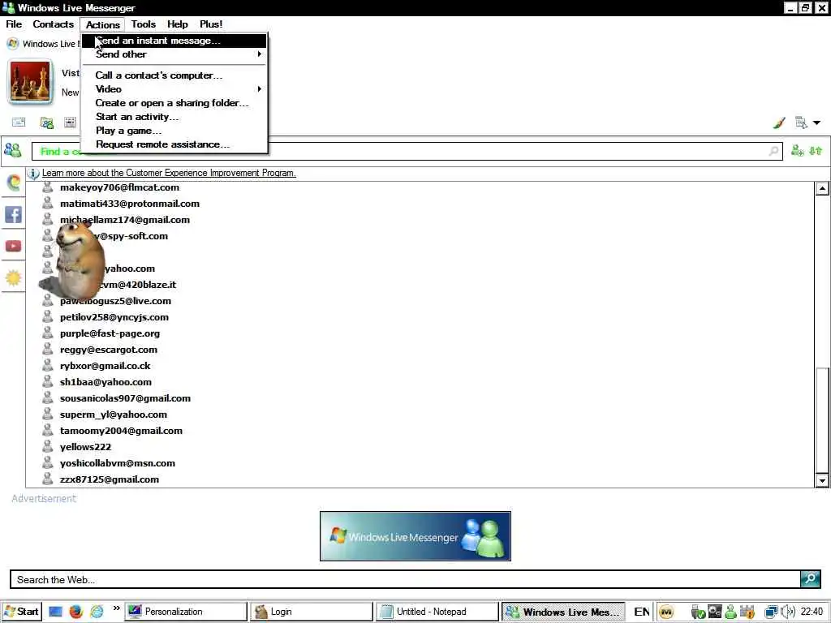Select contact makeyoy706@flmcat.com
831x623 pixels.
coord(119,187)
